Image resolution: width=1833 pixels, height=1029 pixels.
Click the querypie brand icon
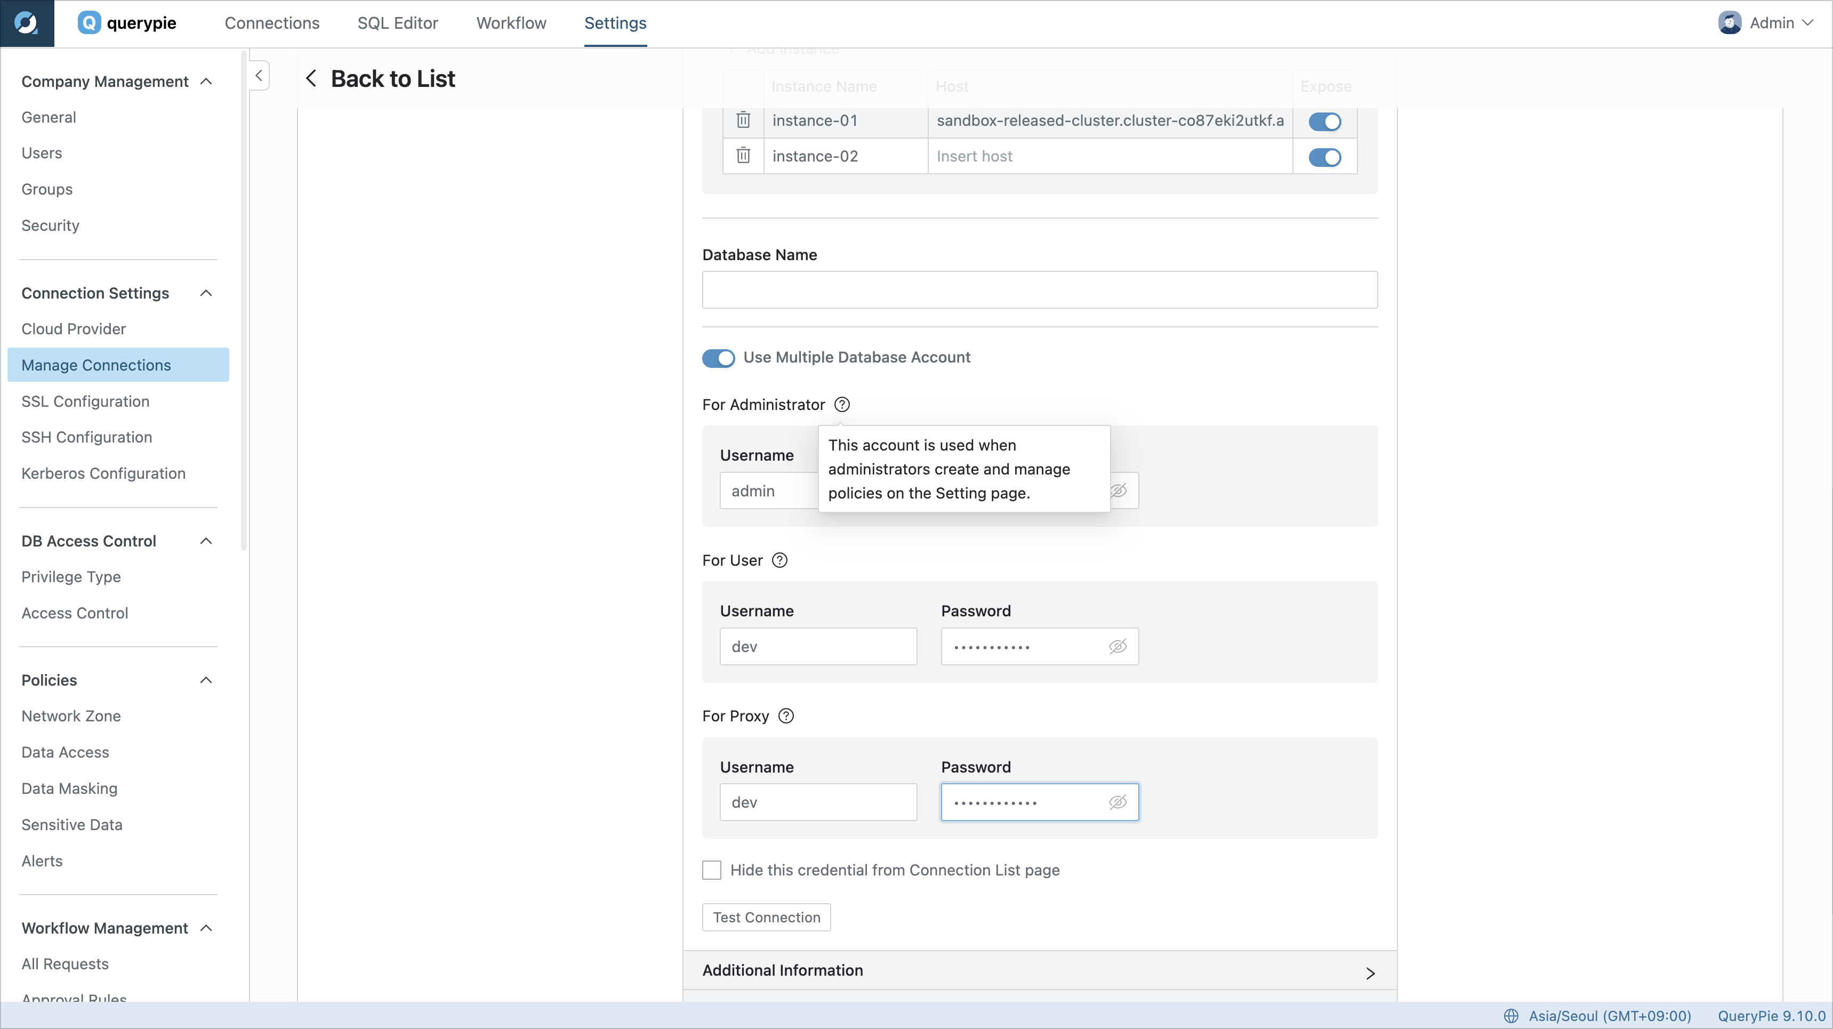[89, 23]
